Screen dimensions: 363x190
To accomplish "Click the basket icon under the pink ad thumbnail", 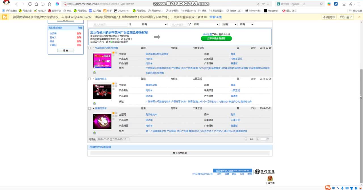I will pyautogui.click(x=94, y=72).
